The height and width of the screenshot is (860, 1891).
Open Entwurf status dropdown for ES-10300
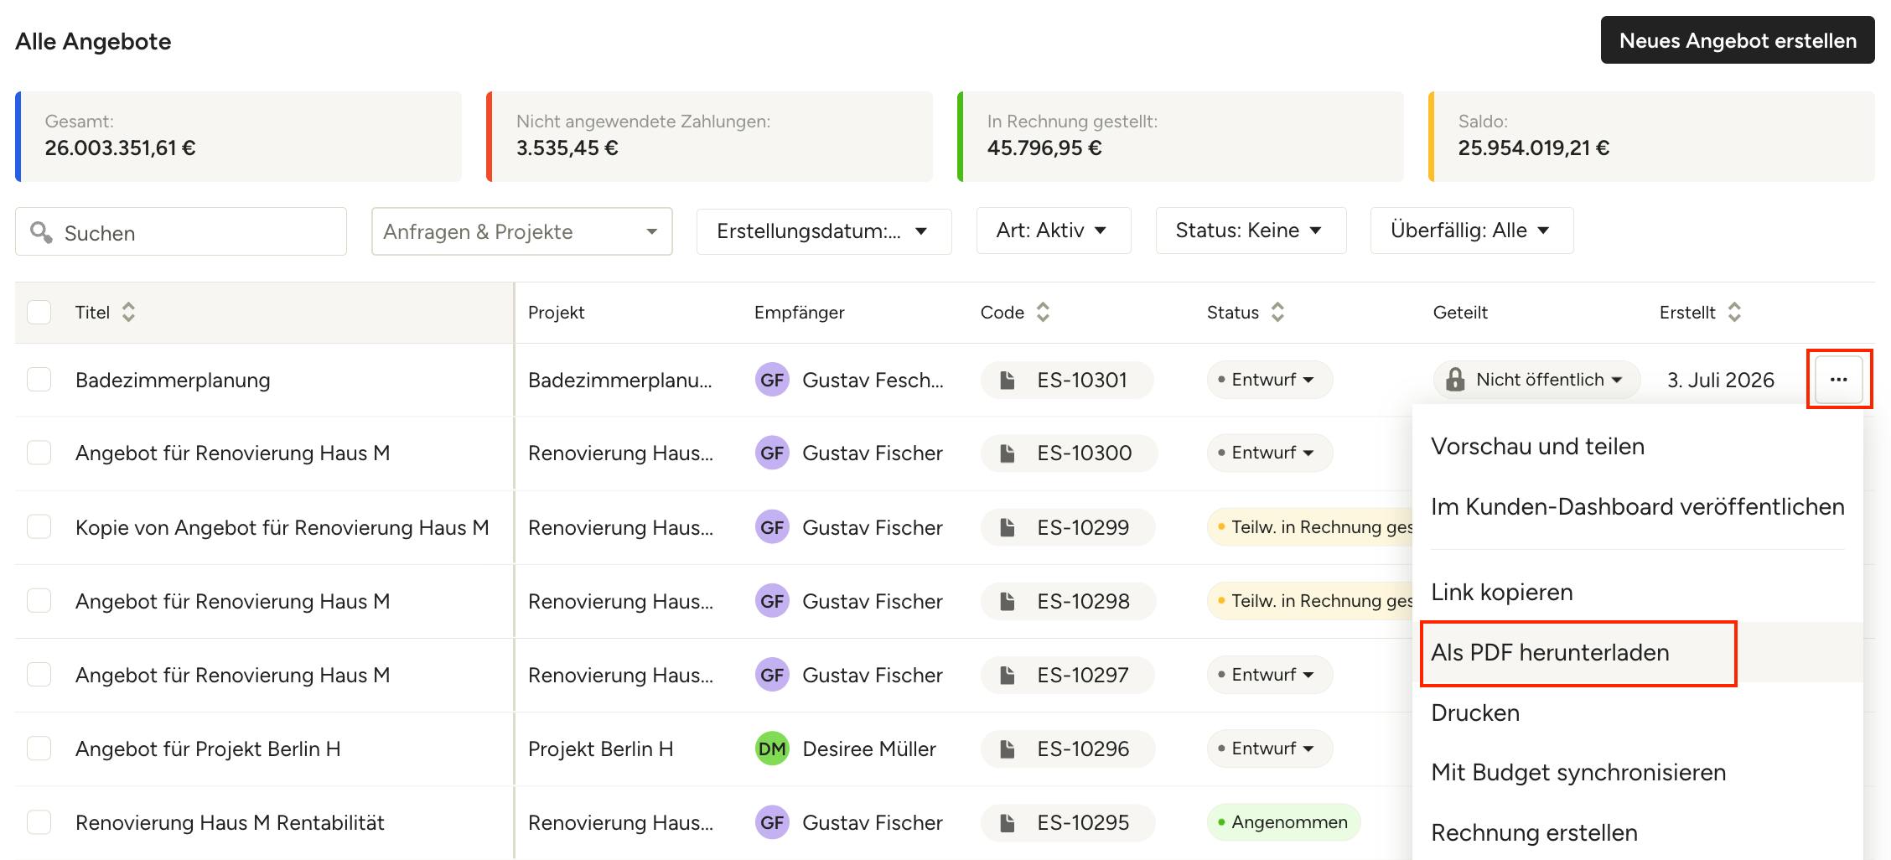[x=1270, y=453]
